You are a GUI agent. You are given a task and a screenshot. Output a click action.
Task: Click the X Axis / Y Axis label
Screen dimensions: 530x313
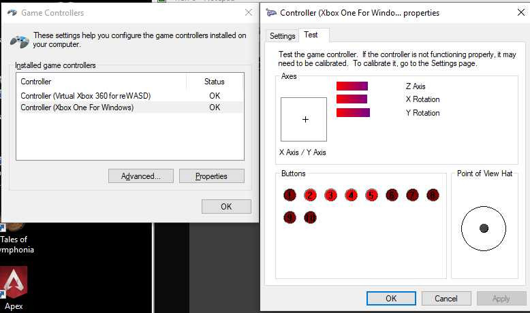[x=302, y=152]
